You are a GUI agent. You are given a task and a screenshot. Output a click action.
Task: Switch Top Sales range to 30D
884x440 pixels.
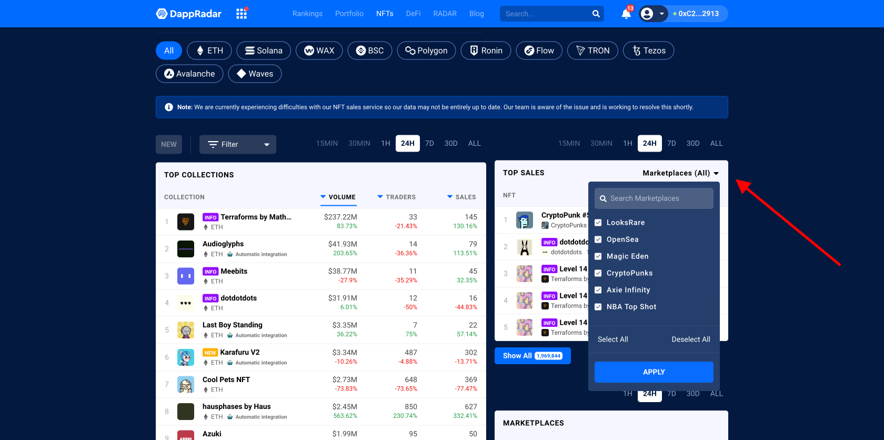(693, 143)
